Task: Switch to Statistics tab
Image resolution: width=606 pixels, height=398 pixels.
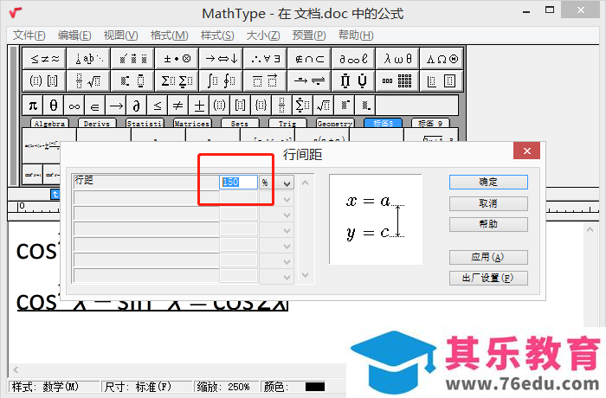Action: point(145,123)
